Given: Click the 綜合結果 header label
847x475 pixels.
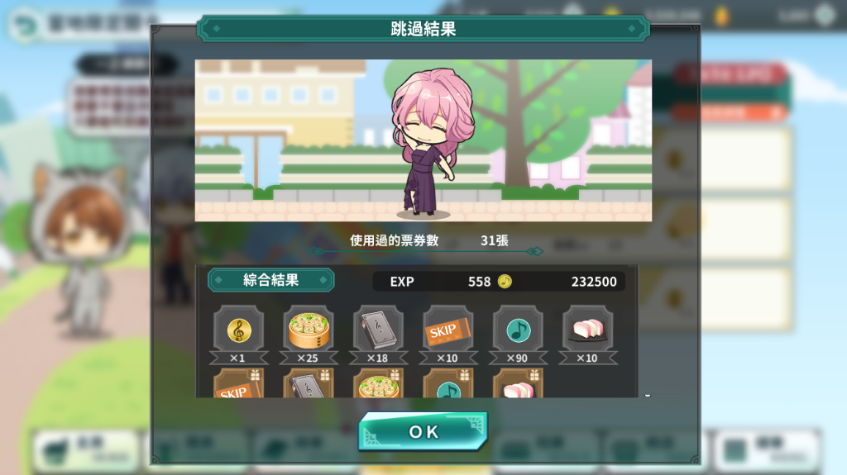Looking at the screenshot, I should coord(271,280).
